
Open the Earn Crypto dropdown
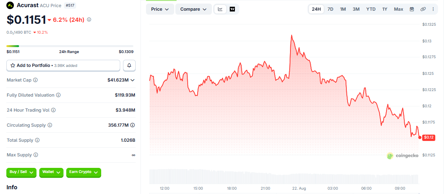(x=84, y=172)
